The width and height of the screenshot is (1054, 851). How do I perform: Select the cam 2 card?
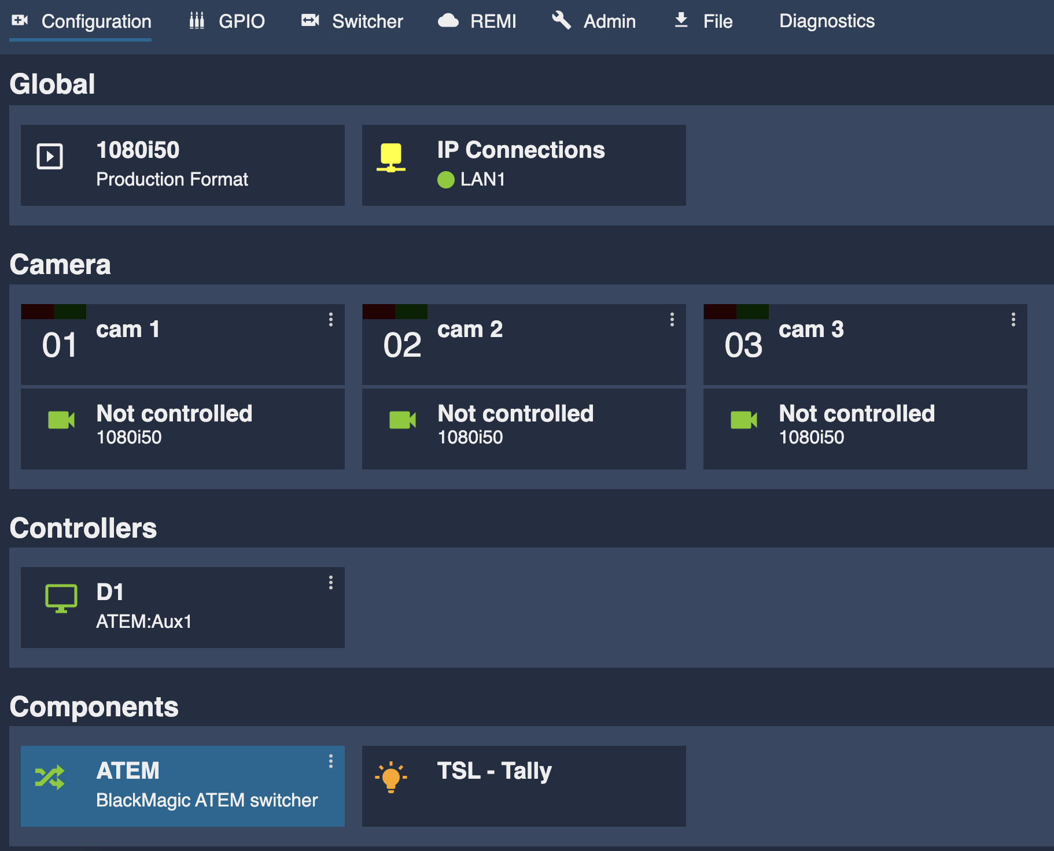click(x=524, y=345)
